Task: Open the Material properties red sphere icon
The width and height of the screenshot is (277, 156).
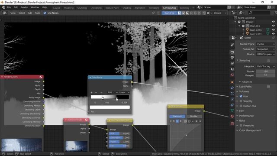Action: [x=232, y=117]
